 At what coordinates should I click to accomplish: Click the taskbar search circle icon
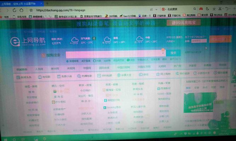coord(14,140)
